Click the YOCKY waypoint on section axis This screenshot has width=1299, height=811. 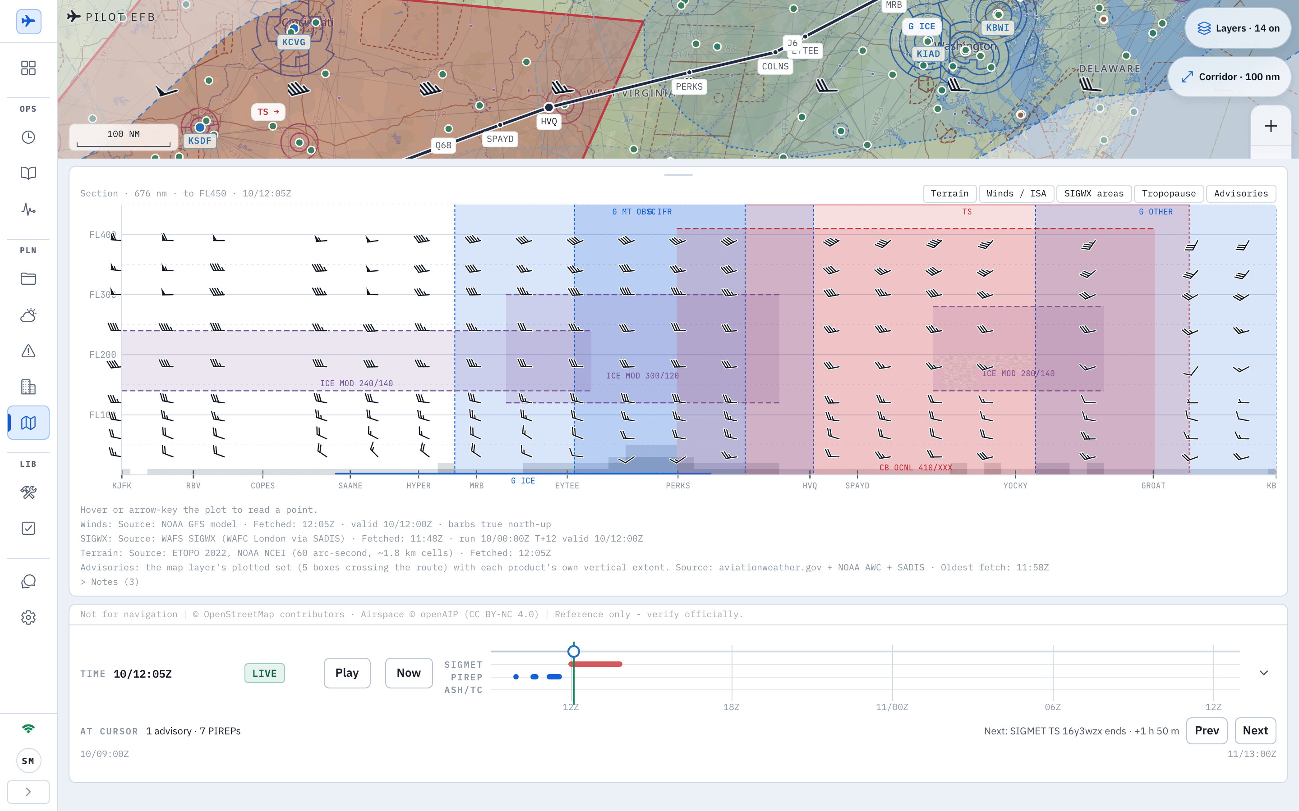coord(1015,486)
